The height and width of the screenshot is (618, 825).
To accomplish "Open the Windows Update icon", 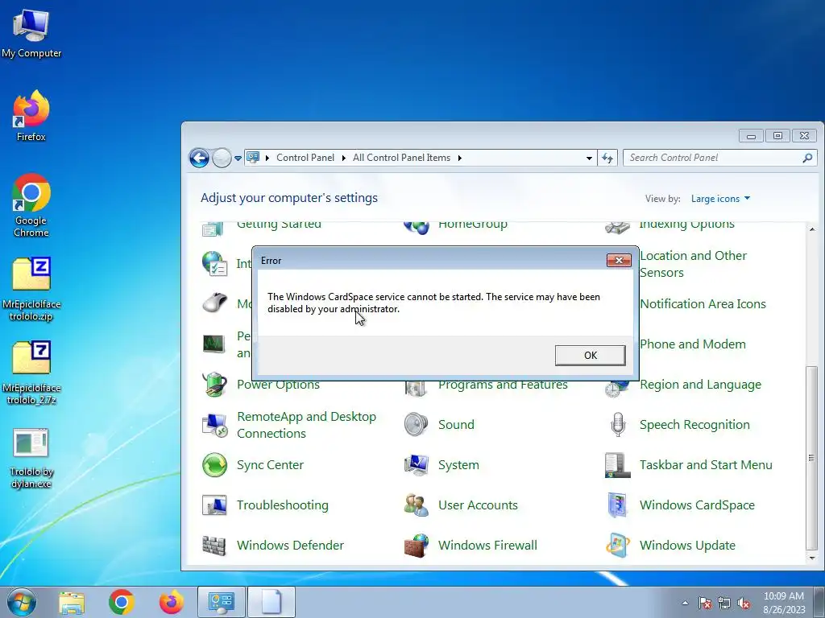I will tap(617, 545).
